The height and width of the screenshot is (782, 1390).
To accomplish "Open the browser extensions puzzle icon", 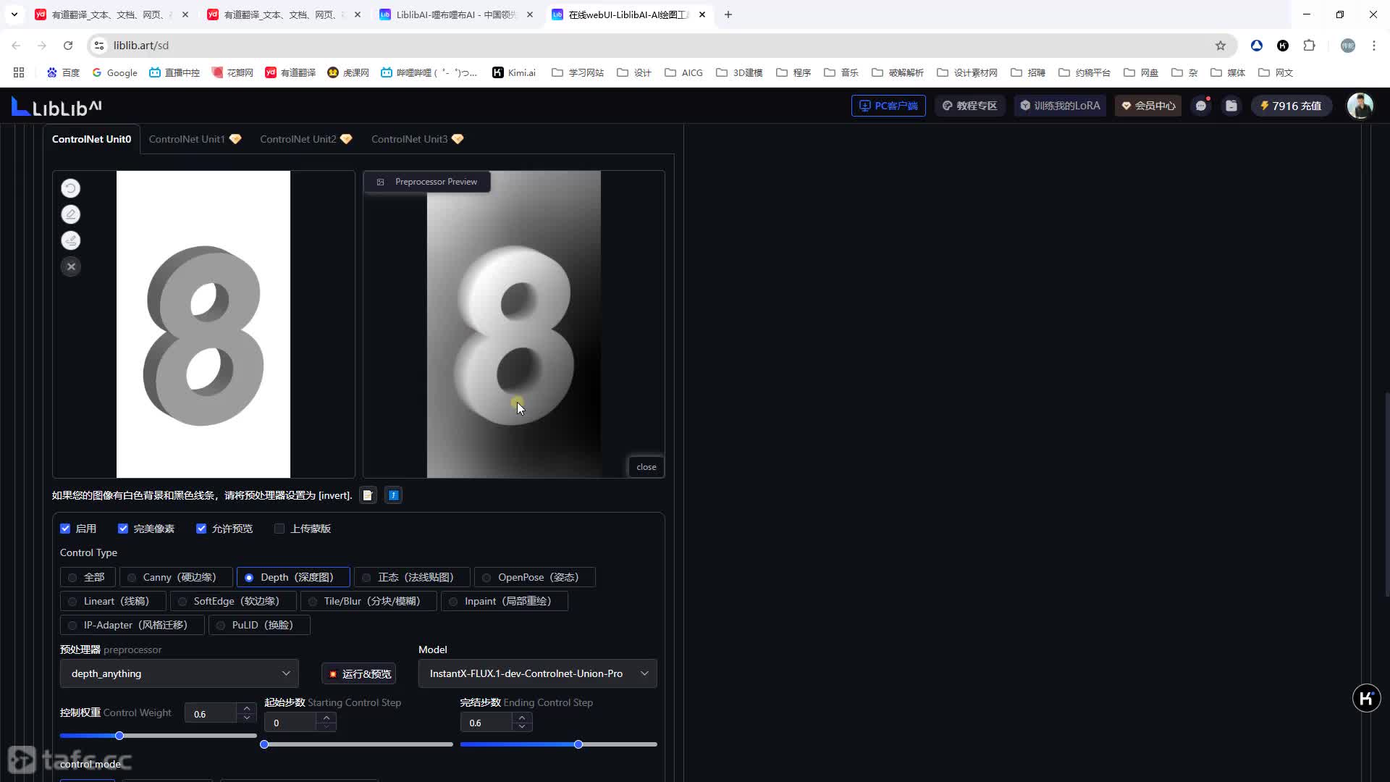I will pyautogui.click(x=1309, y=46).
